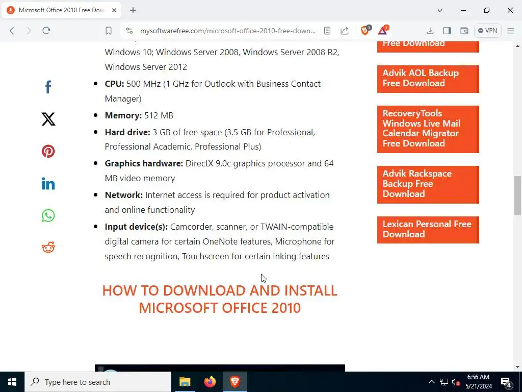Open Lexican Personal Free Download link
This screenshot has width=522, height=392.
[x=428, y=230]
